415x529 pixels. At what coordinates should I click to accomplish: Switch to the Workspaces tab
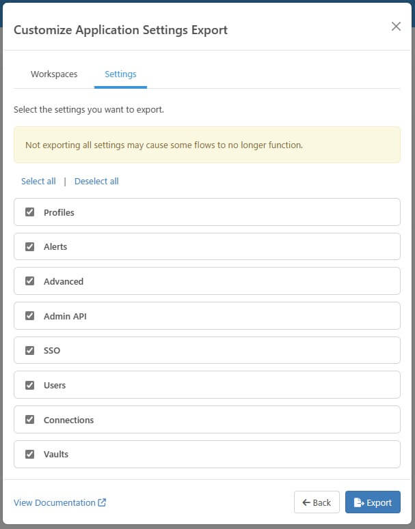tap(54, 74)
